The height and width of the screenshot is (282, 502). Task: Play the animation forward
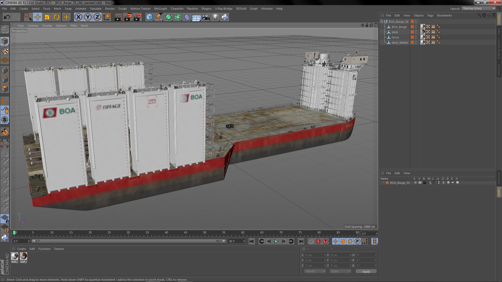276,241
